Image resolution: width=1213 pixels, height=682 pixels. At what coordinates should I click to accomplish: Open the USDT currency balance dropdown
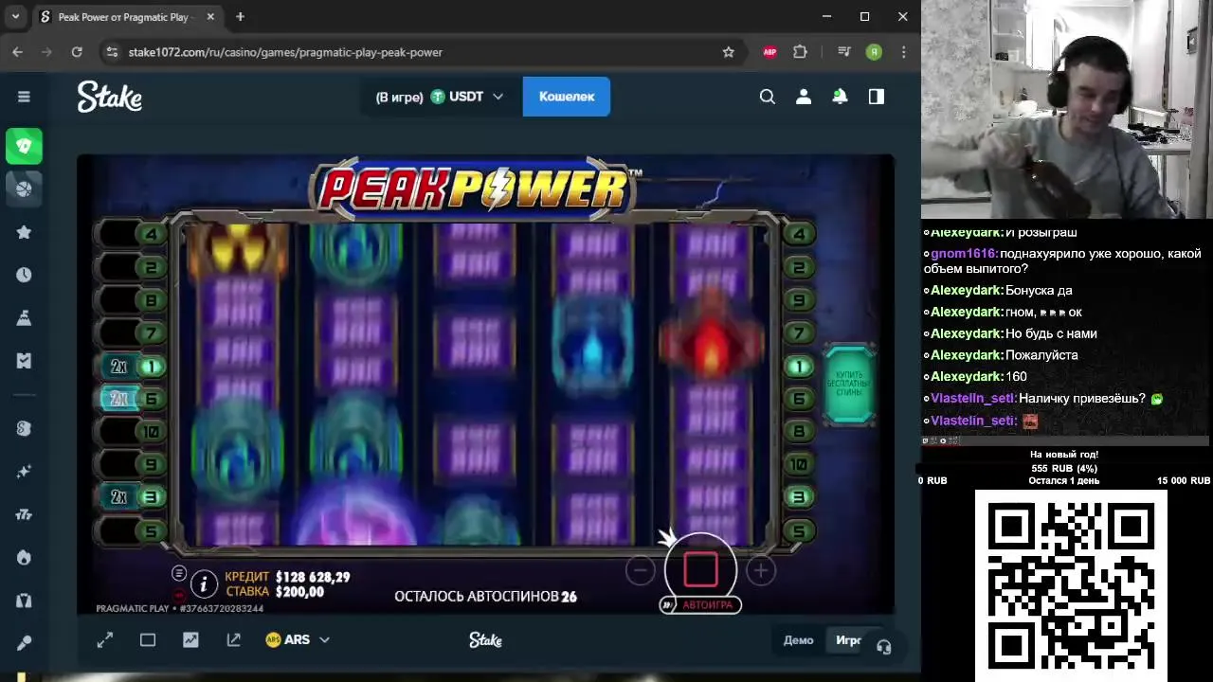(x=440, y=97)
